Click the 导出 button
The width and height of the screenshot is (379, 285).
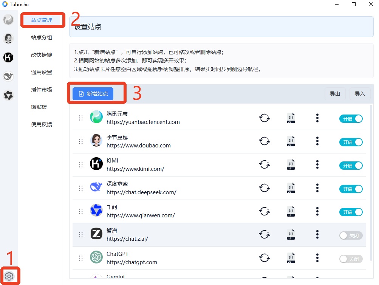point(335,93)
